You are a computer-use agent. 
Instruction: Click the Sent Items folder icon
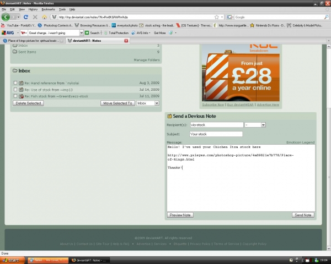pyautogui.click(x=15, y=52)
